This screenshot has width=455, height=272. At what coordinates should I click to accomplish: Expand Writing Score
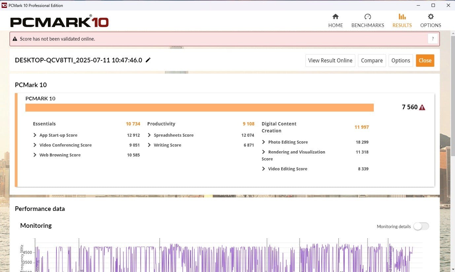click(x=149, y=145)
